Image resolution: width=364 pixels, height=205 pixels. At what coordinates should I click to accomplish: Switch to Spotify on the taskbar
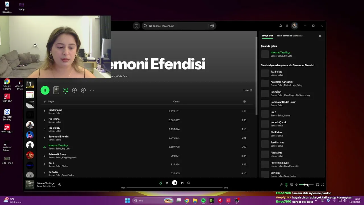point(203,200)
